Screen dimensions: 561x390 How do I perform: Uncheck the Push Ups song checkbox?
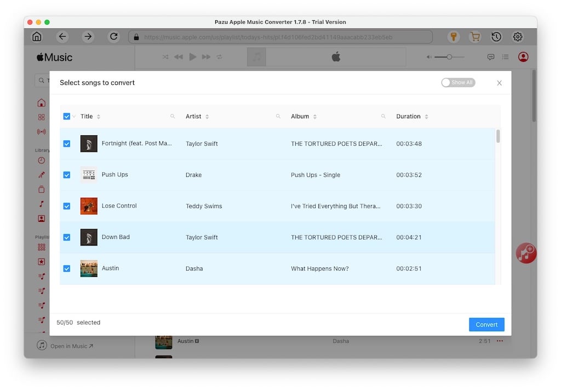point(66,175)
